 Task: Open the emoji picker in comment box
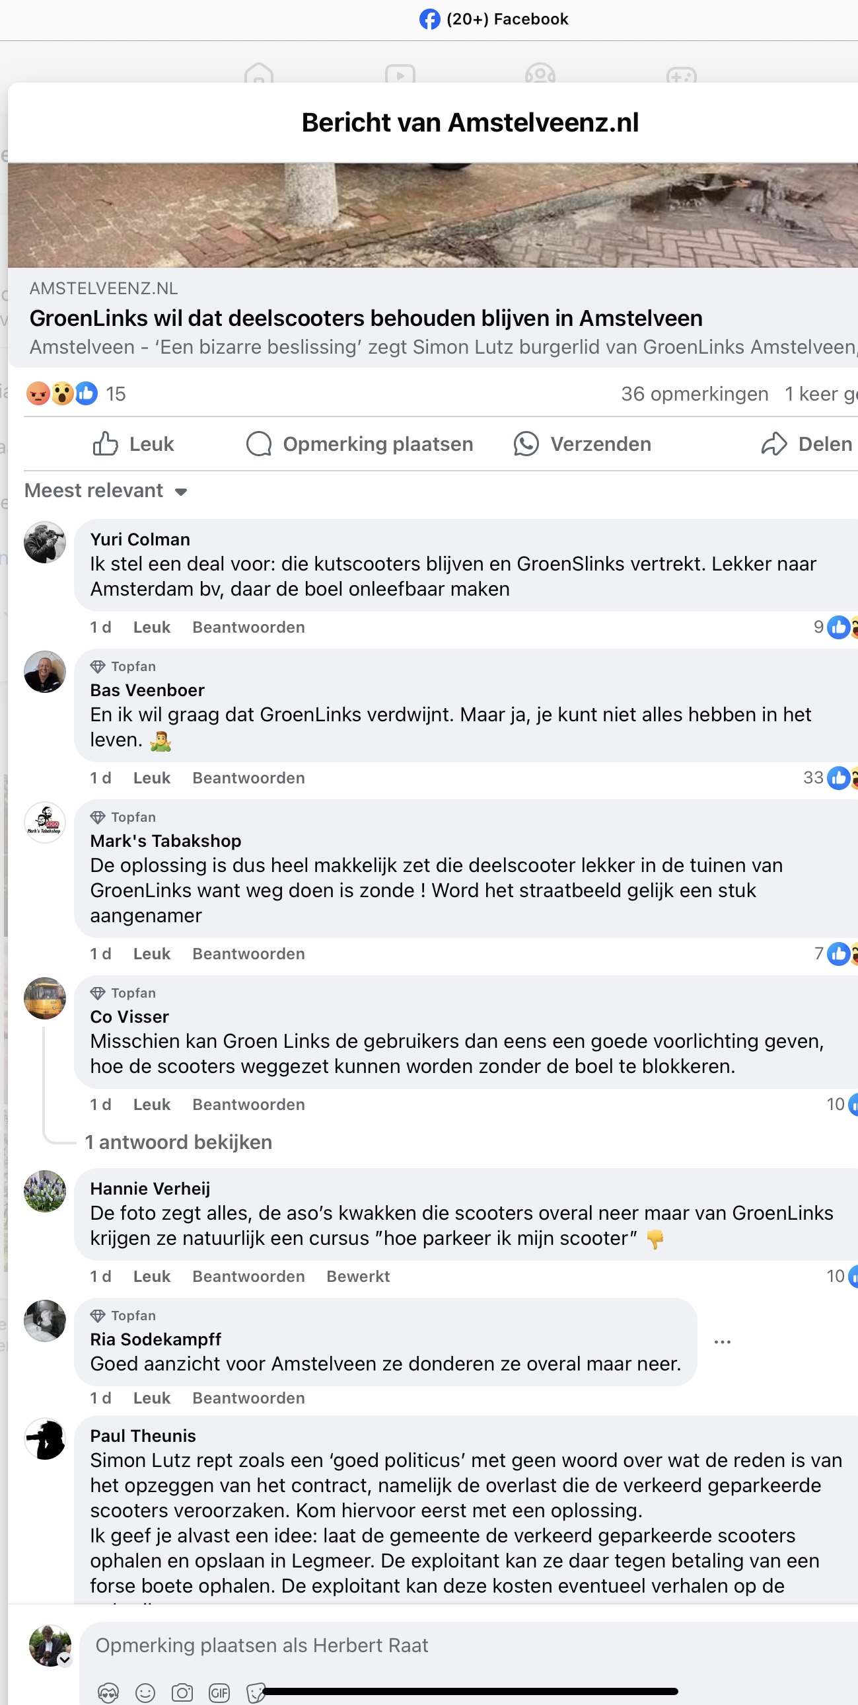(x=145, y=1692)
